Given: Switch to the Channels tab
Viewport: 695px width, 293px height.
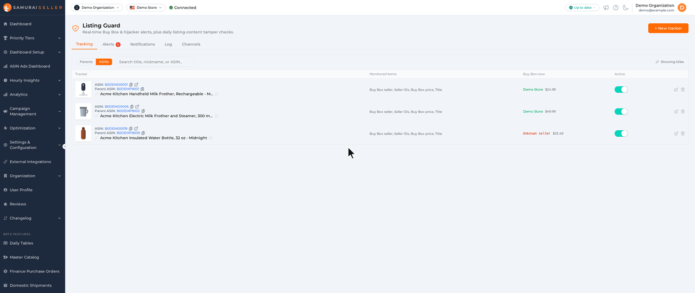Looking at the screenshot, I should pyautogui.click(x=191, y=44).
